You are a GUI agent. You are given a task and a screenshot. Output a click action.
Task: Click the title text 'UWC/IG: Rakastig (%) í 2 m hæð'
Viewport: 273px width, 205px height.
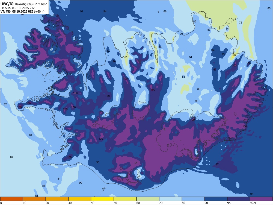[x=24, y=4]
